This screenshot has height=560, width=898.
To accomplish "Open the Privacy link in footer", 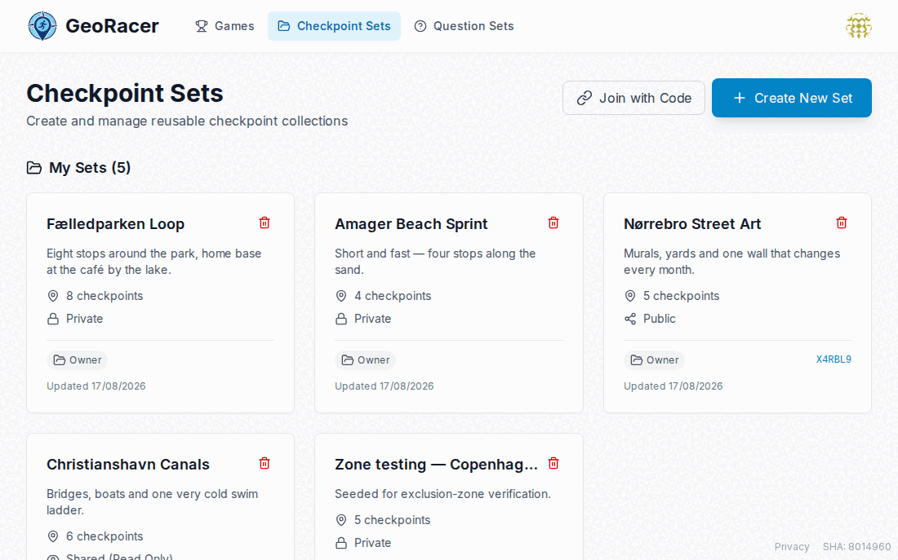I will click(x=792, y=547).
